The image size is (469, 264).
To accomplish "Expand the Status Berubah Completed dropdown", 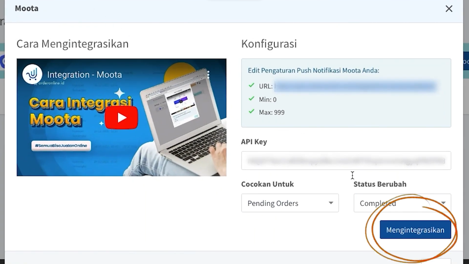I will 402,203.
